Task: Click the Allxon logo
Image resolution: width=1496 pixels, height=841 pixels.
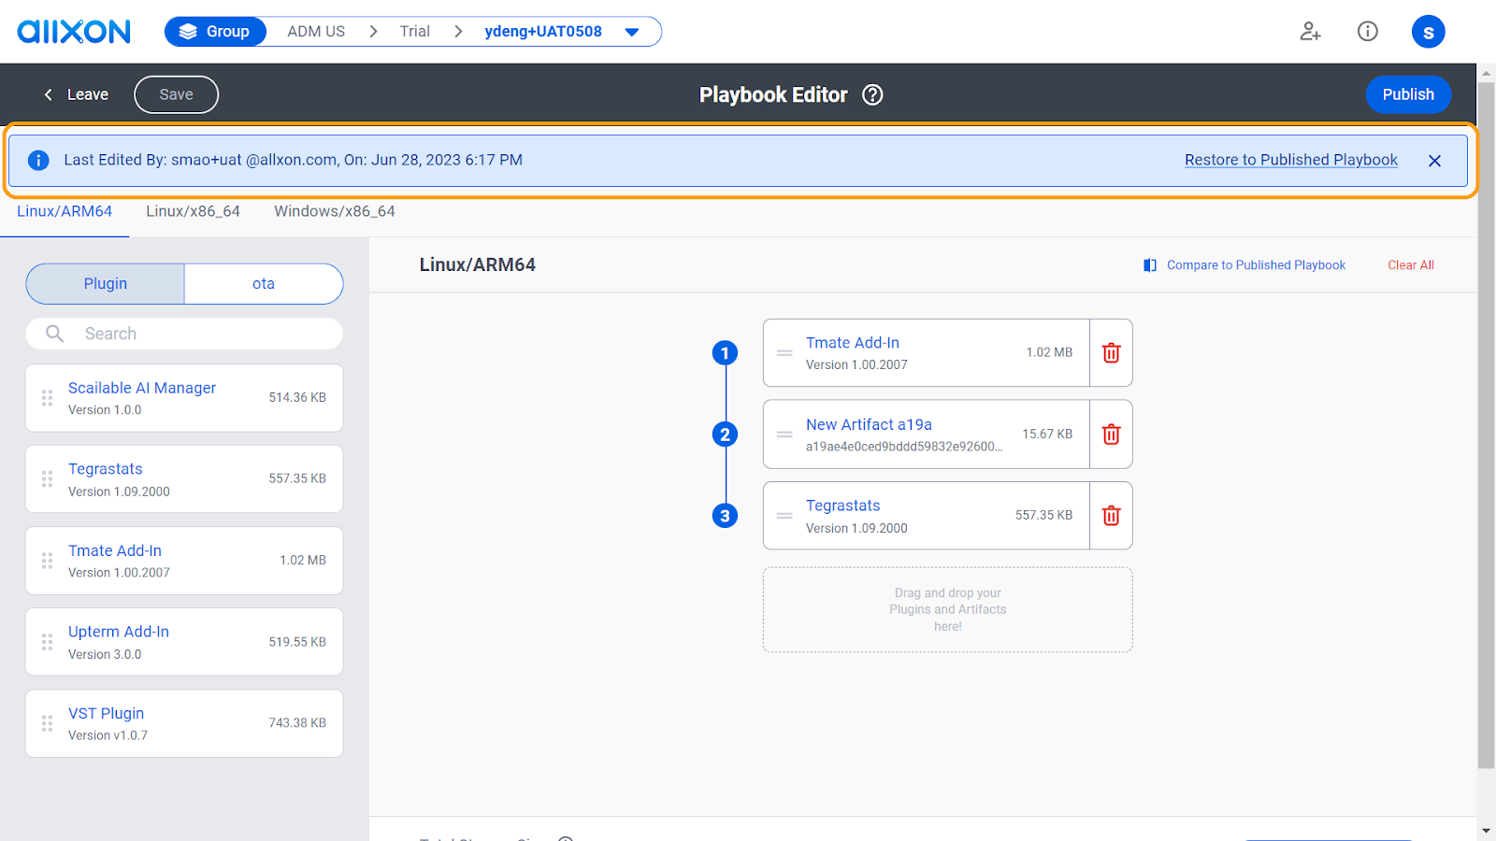Action: tap(74, 32)
